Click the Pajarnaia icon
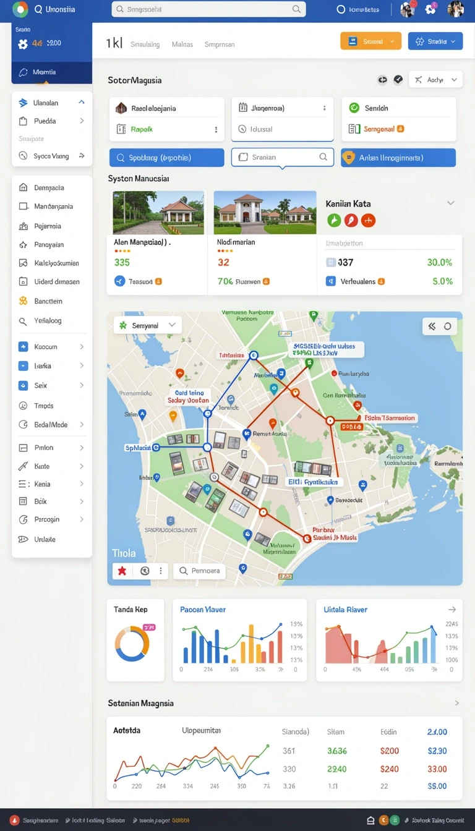 (x=24, y=226)
